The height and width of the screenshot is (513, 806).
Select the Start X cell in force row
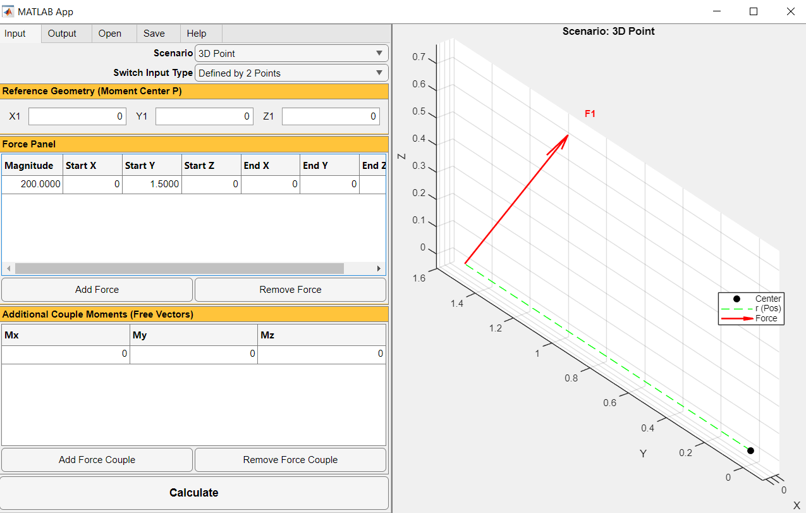[x=92, y=184]
